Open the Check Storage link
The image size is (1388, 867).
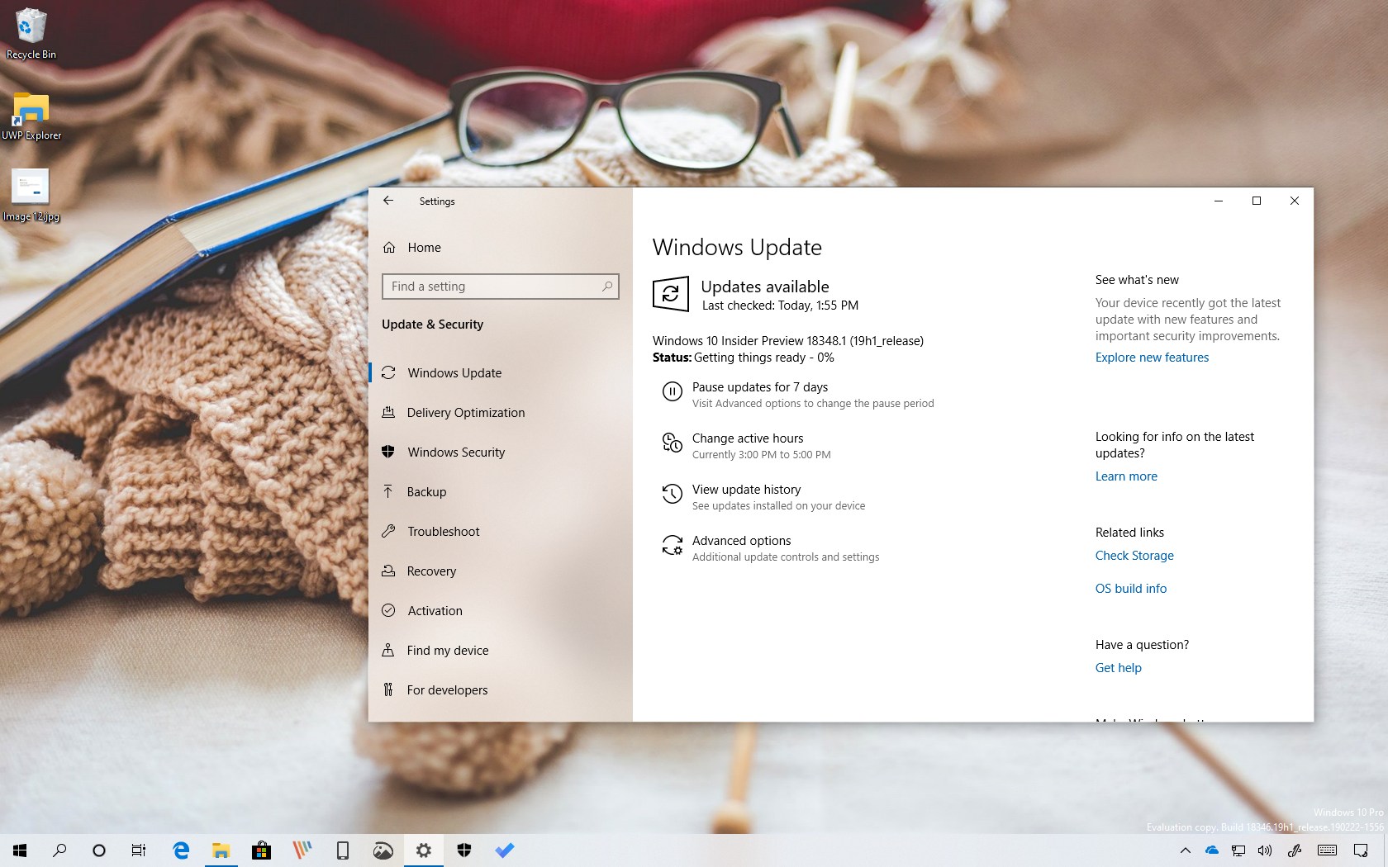1134,555
